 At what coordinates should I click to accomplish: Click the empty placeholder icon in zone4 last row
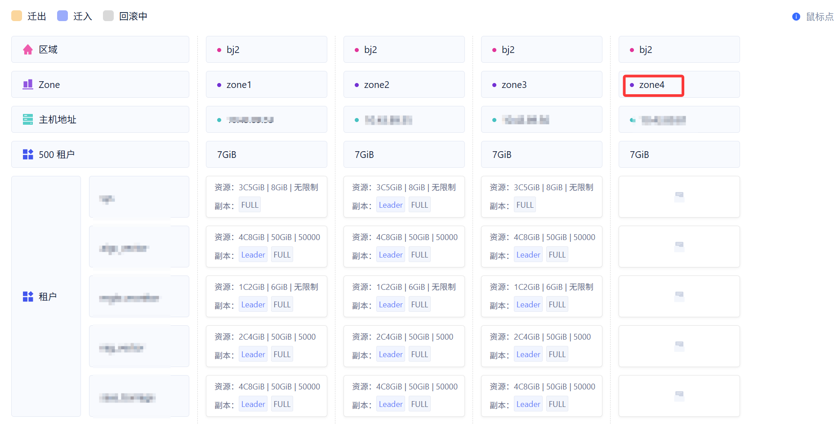(x=679, y=396)
